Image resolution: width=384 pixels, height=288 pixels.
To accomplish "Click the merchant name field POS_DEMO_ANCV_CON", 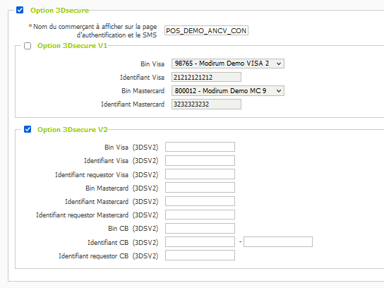I will tap(206, 30).
